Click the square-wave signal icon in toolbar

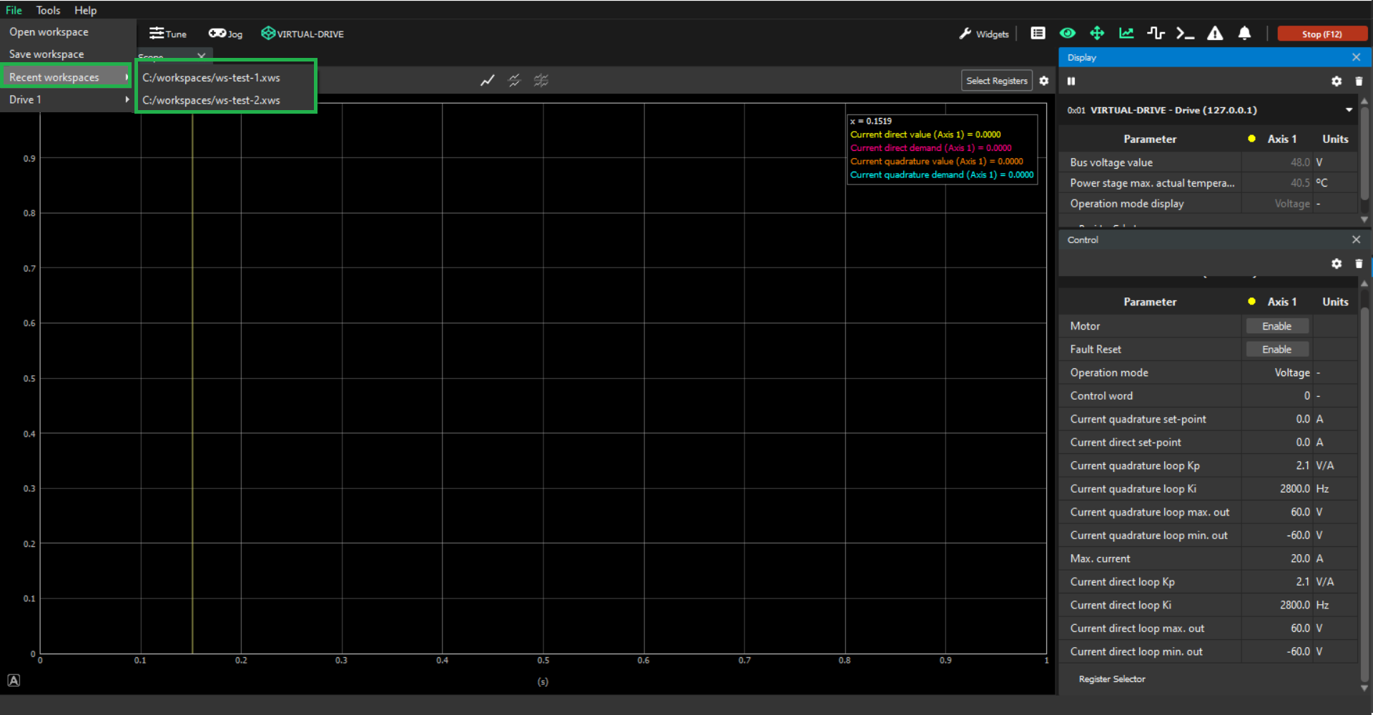pyautogui.click(x=1156, y=34)
